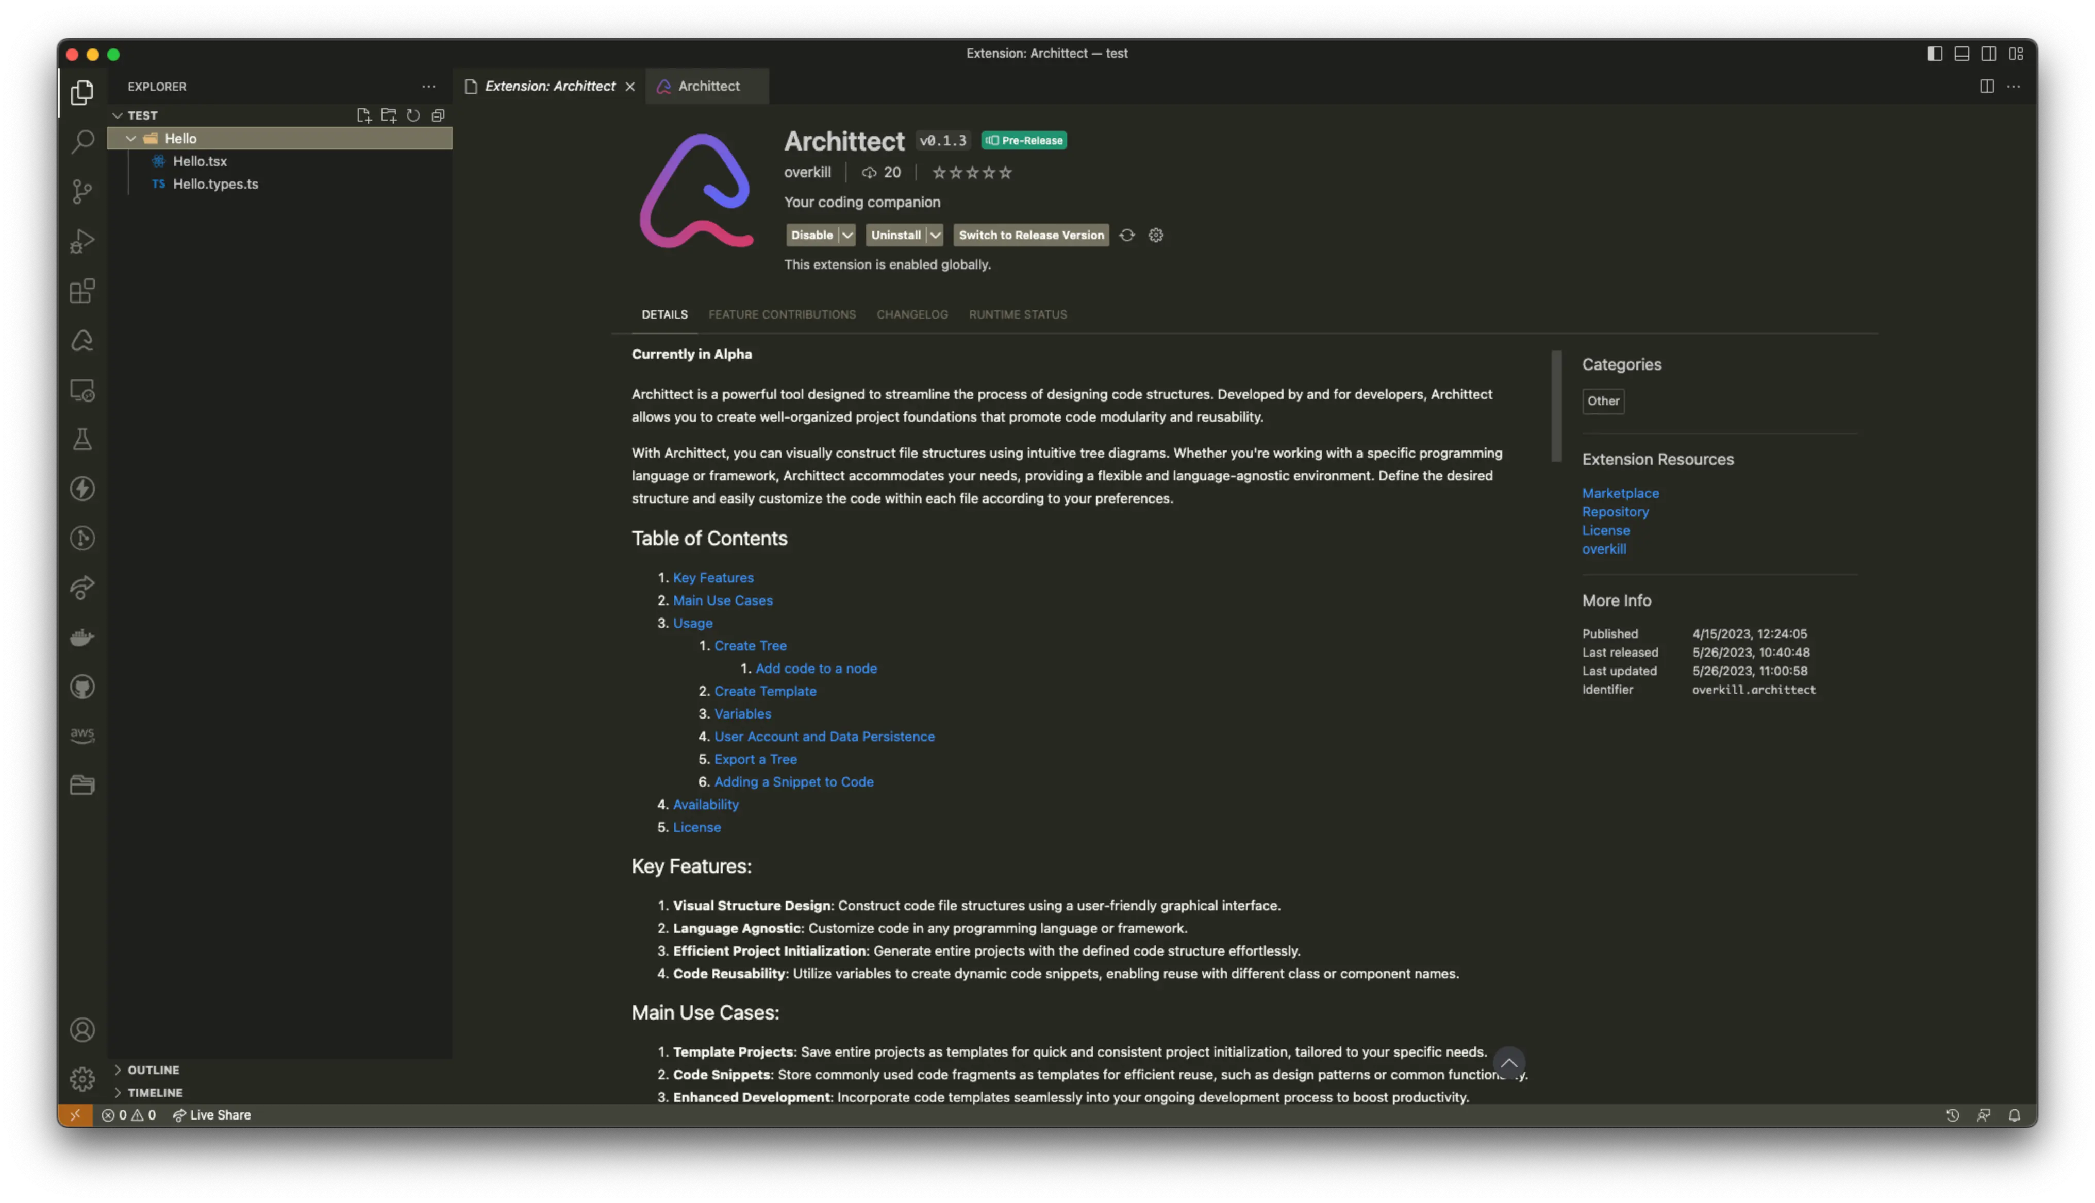Click the scroll-to-top arrow button

[x=1508, y=1063]
